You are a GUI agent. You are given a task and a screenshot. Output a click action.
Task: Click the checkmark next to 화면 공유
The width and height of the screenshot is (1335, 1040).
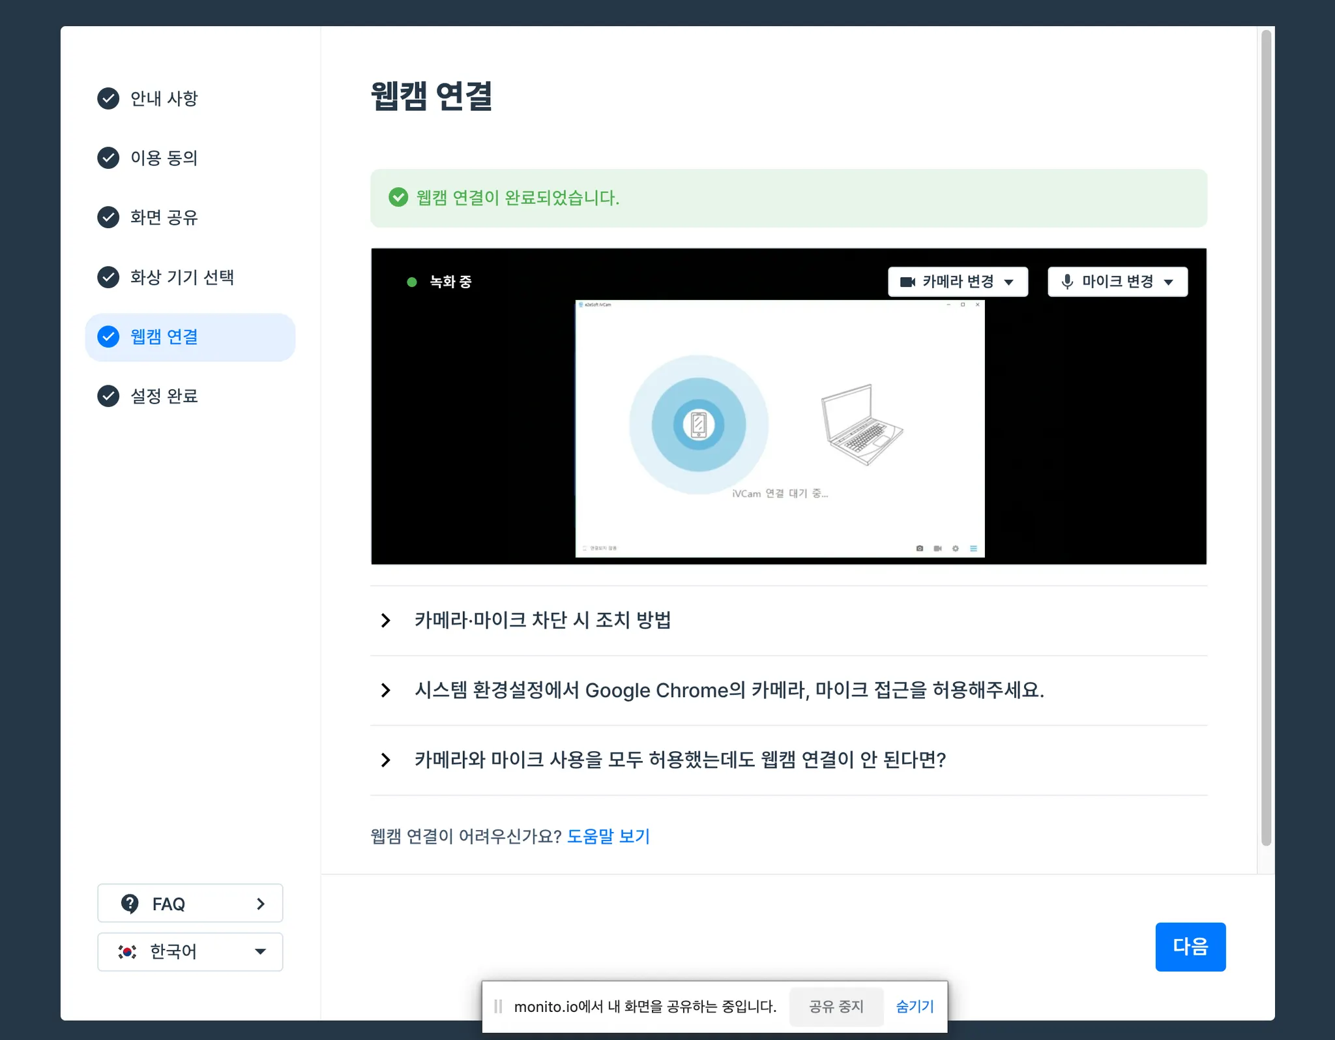pos(108,217)
